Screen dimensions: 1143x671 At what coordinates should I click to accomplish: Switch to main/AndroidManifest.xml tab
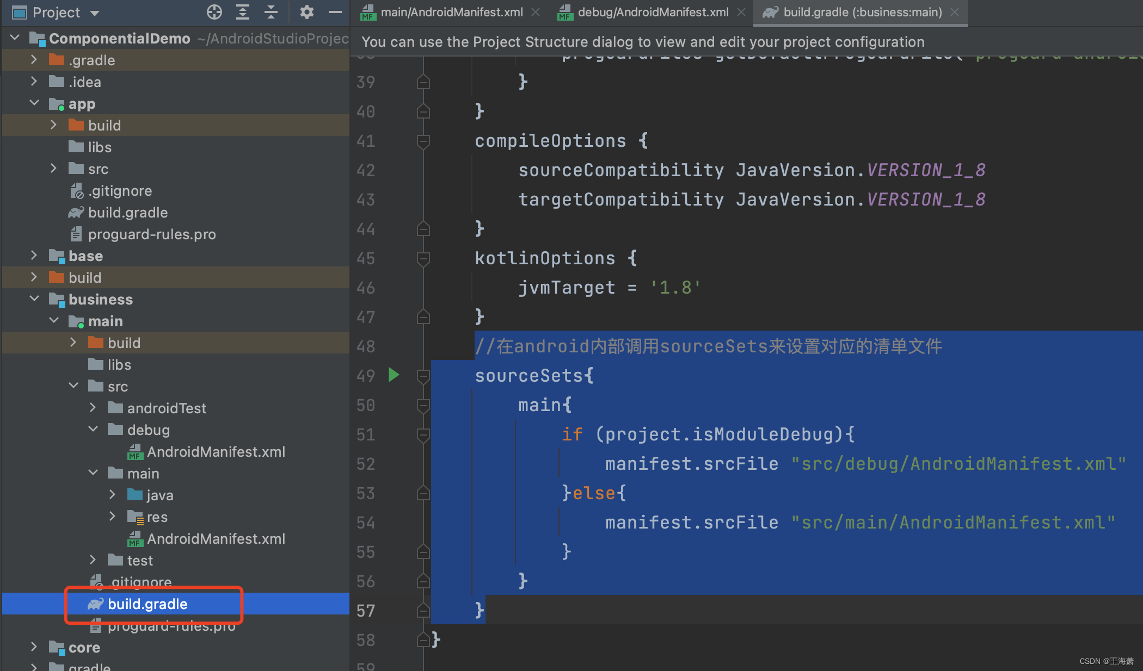451,12
